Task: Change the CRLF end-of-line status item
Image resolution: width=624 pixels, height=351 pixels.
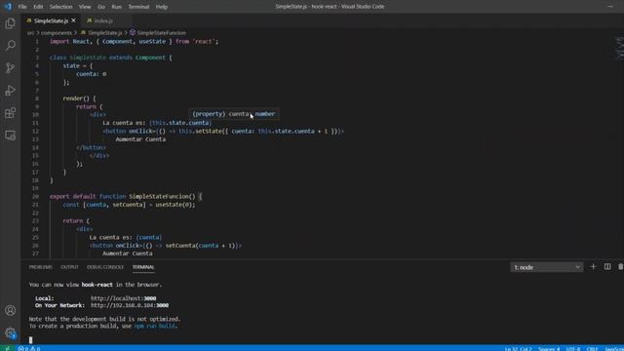Action: coord(592,349)
